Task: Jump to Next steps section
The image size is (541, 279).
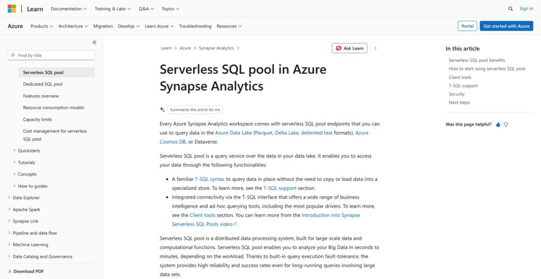Action: coord(459,103)
